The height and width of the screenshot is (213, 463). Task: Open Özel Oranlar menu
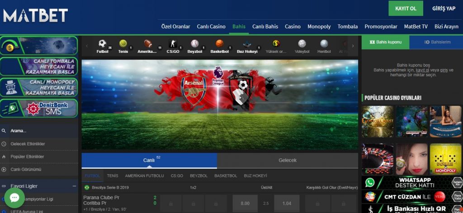tap(175, 27)
